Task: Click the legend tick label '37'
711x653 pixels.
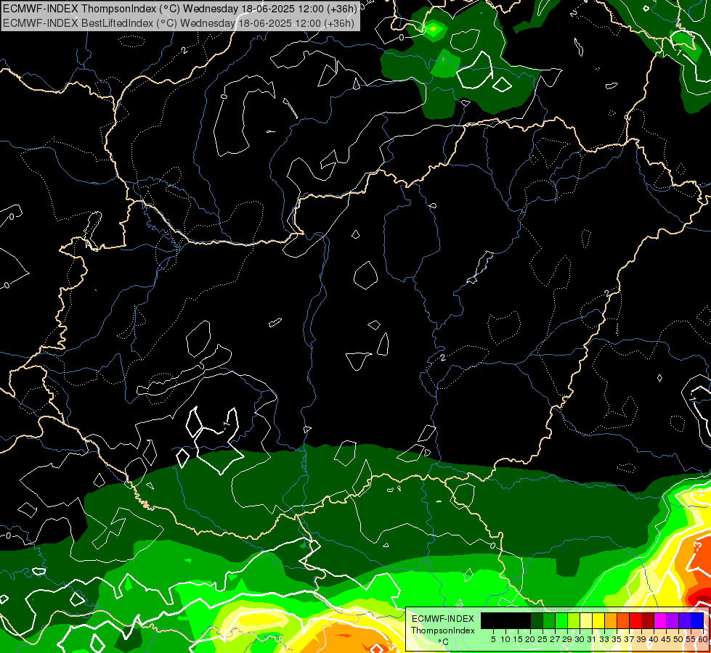Action: point(630,639)
